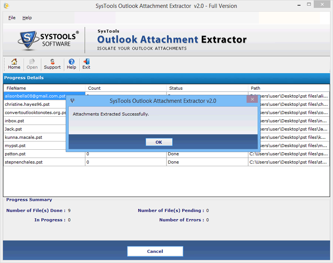Image resolution: width=333 pixels, height=263 pixels.
Task: Click the Cancel button at bottom
Action: [155, 251]
